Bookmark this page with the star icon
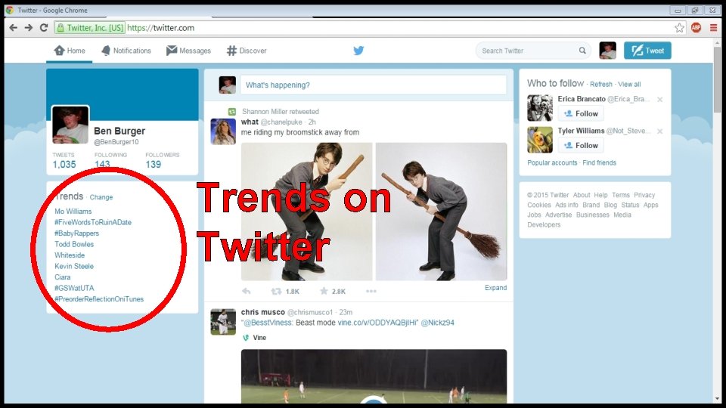The width and height of the screenshot is (726, 408). (x=679, y=28)
